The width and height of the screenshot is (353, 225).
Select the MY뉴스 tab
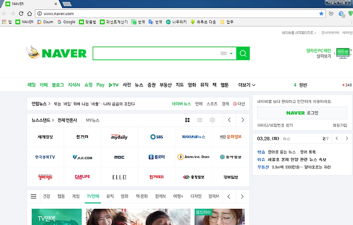(x=93, y=120)
